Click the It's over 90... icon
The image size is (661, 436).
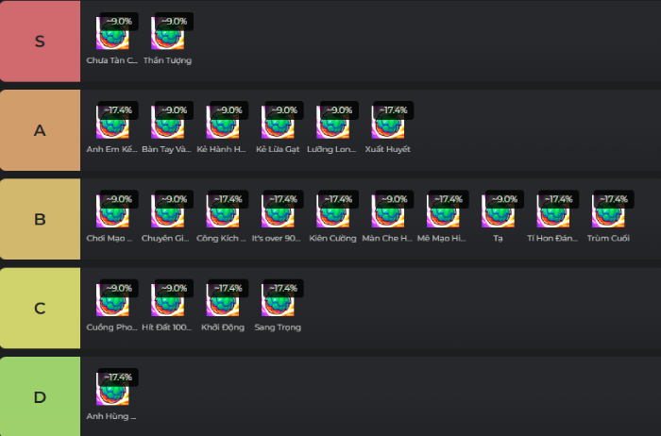[278, 212]
